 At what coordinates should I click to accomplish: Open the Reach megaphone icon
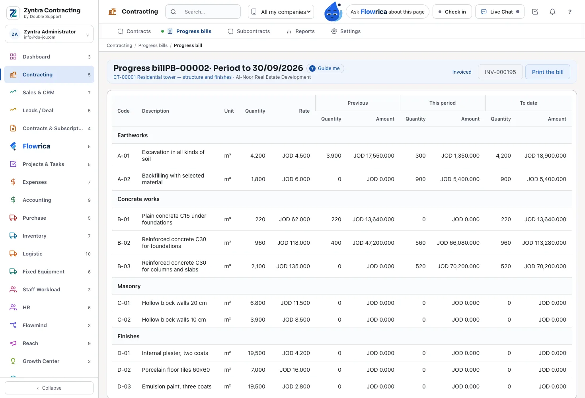(x=13, y=343)
